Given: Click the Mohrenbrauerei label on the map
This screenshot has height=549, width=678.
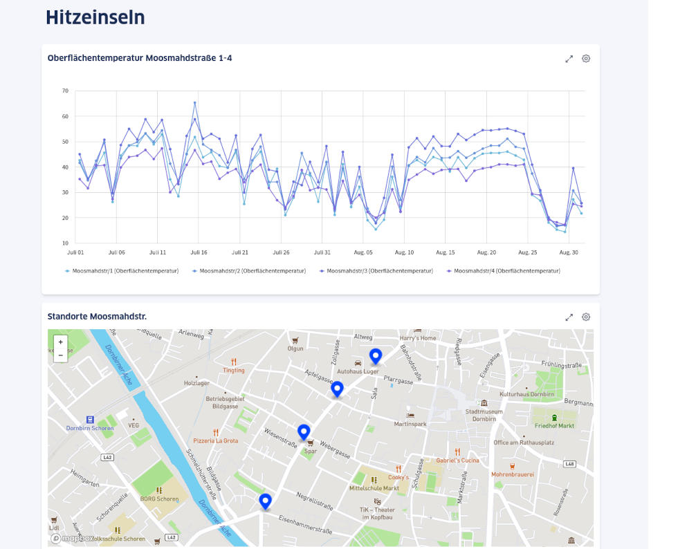Looking at the screenshot, I should click(512, 474).
